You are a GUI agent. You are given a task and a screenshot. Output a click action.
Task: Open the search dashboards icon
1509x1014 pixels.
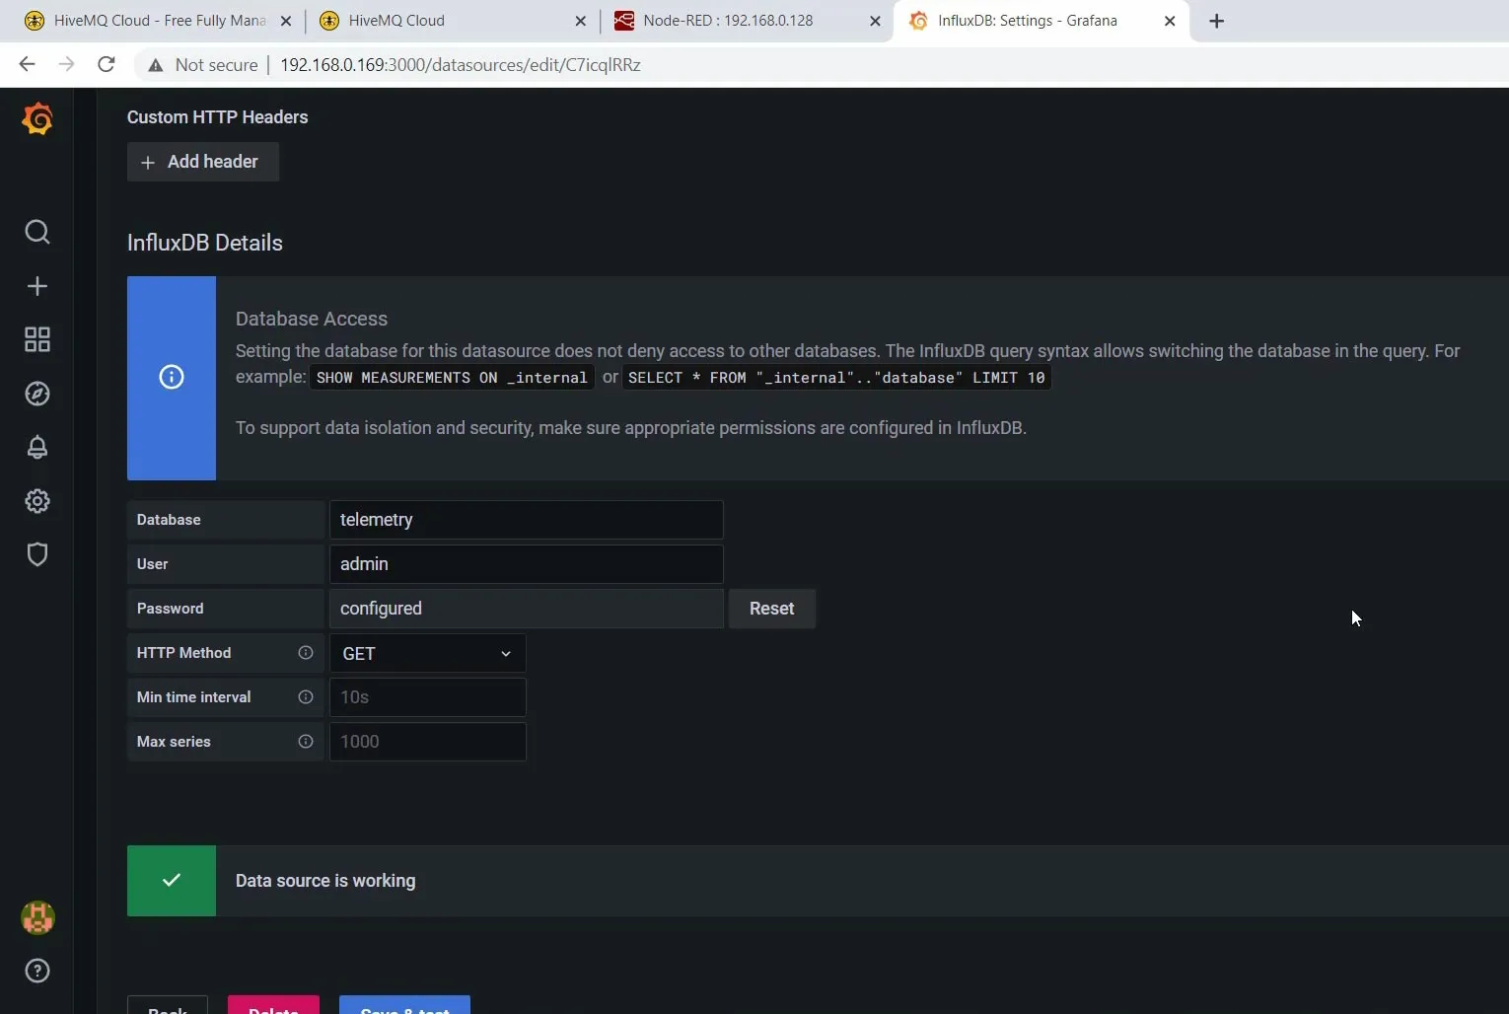point(37,232)
